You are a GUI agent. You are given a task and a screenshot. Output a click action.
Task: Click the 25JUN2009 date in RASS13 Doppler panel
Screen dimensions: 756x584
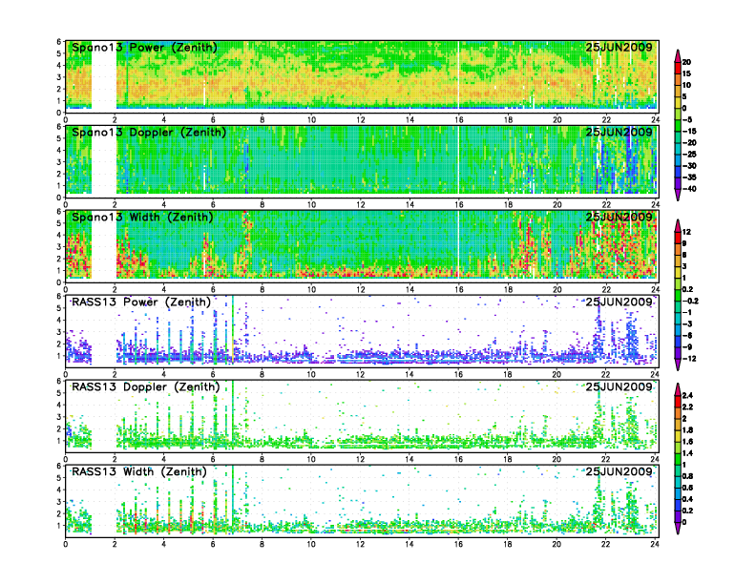[x=619, y=386]
